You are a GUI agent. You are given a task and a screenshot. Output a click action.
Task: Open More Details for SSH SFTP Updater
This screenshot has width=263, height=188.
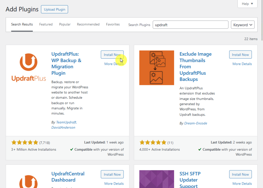[x=242, y=183]
